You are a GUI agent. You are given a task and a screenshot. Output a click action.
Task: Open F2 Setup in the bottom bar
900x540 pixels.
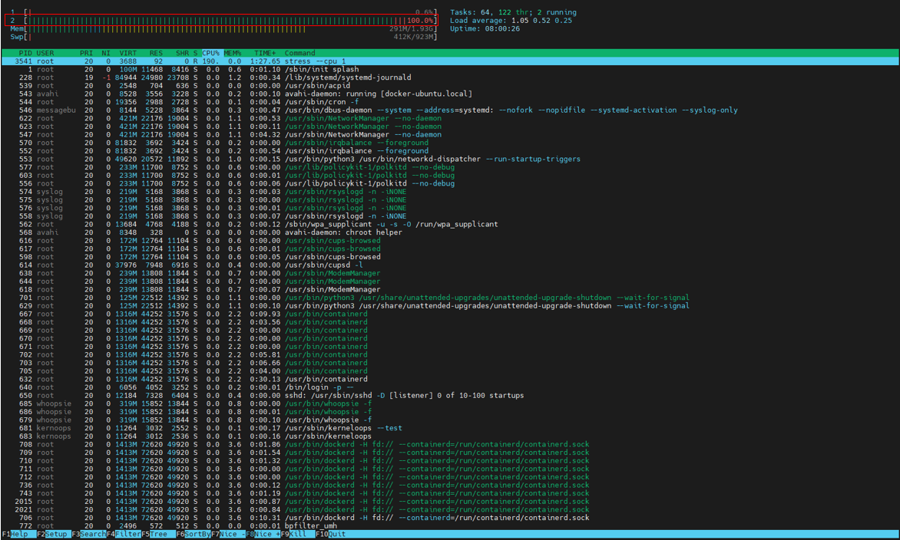pos(54,534)
